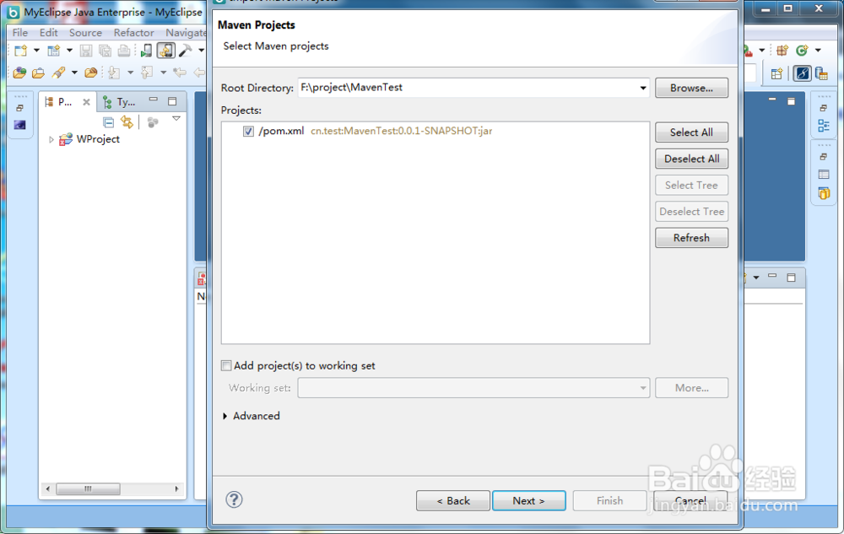This screenshot has height=534, width=844.
Task: Click the briefcase folder icon in second toolbar row
Action: [x=38, y=72]
